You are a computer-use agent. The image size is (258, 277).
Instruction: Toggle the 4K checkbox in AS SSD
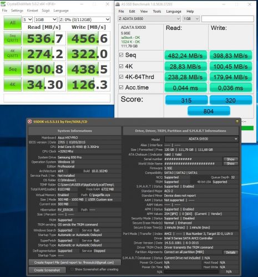(122, 66)
